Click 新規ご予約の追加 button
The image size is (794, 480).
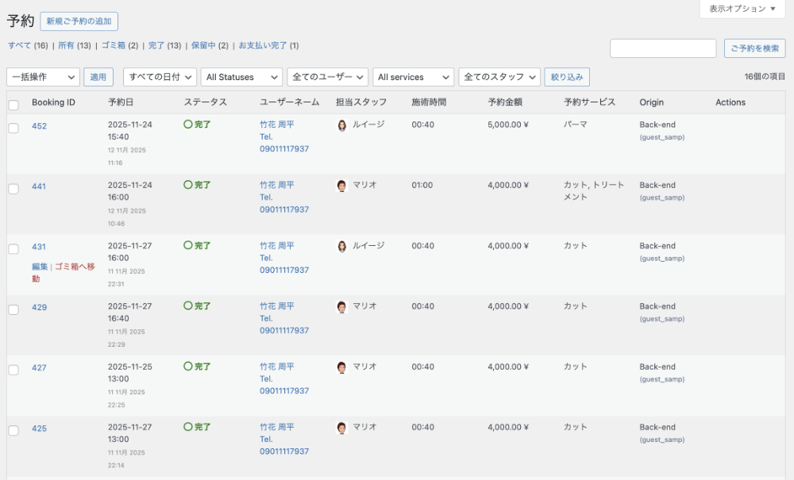point(79,21)
